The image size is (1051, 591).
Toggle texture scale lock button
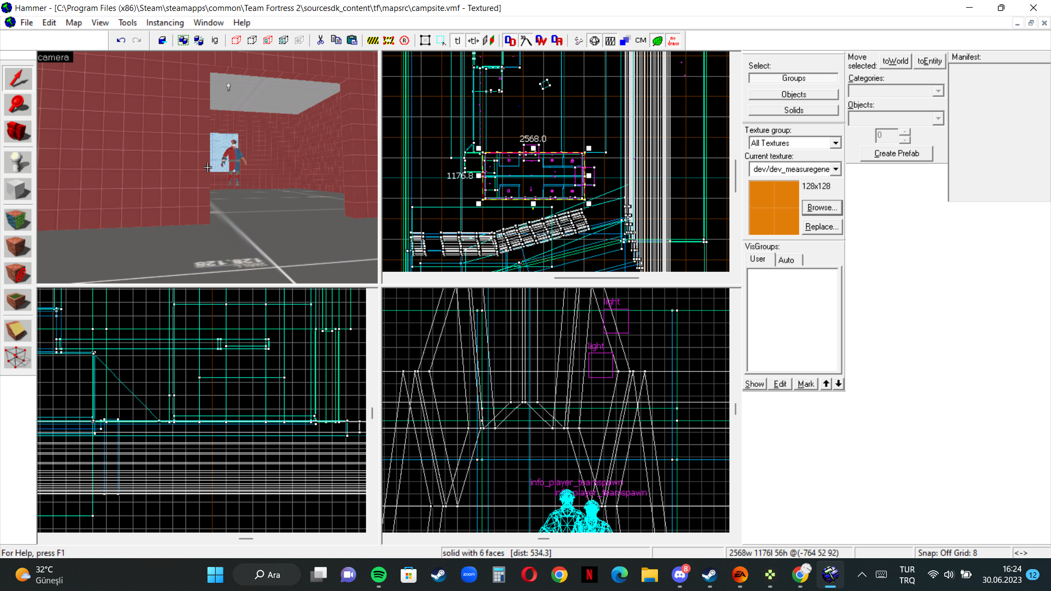coord(473,40)
